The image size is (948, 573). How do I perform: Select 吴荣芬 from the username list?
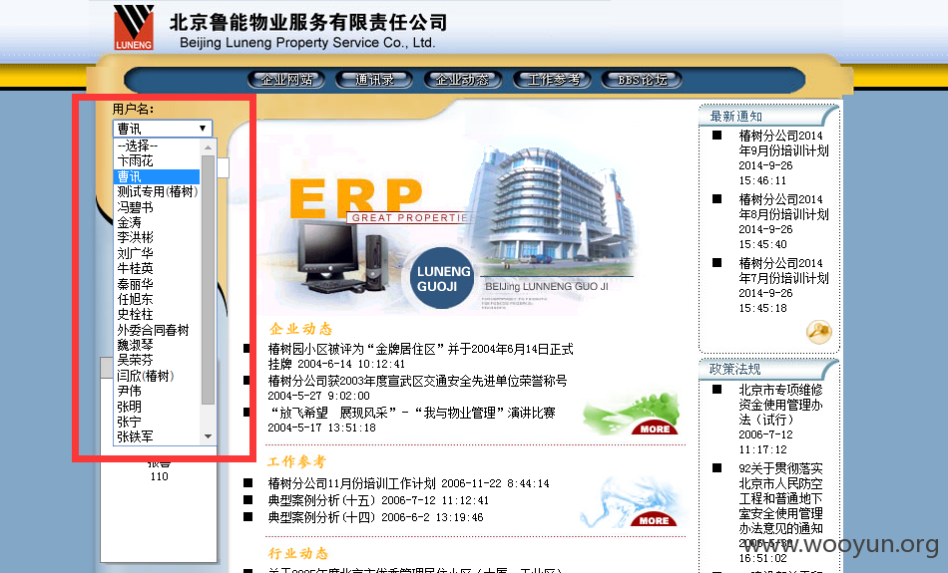click(157, 360)
